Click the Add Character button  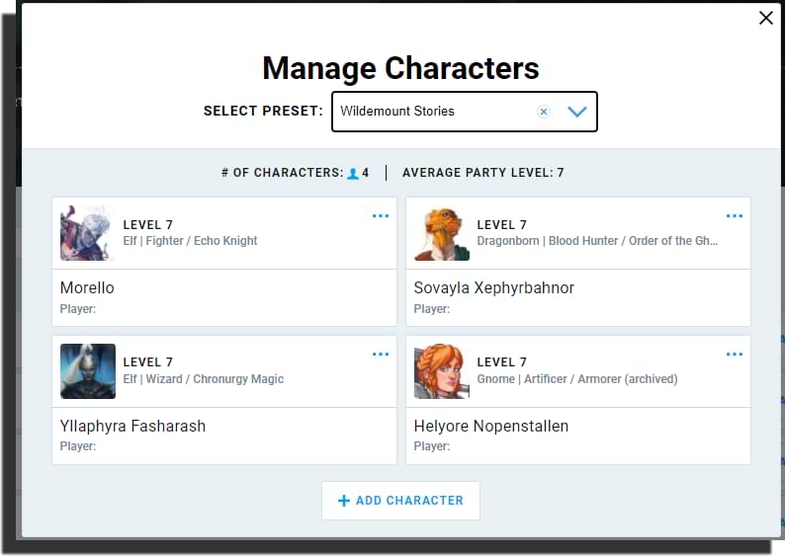(x=400, y=501)
